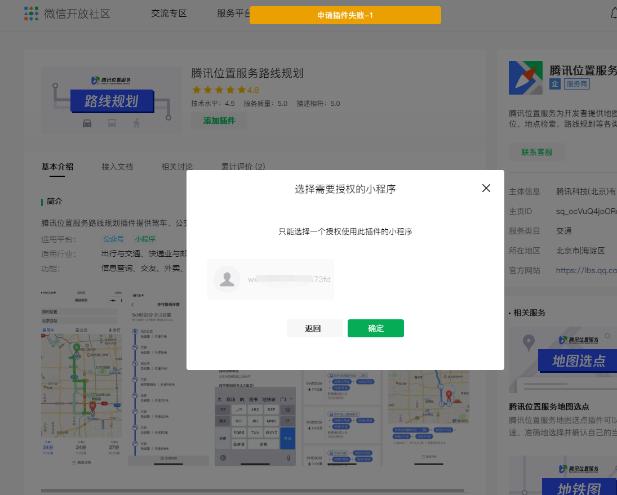
Task: Select the mini program ending in 73fd
Action: 270,279
